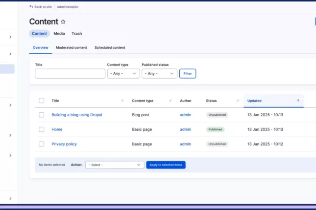Open the Published status filter dropdown
Image resolution: width=316 pixels, height=210 pixels.
(x=159, y=74)
